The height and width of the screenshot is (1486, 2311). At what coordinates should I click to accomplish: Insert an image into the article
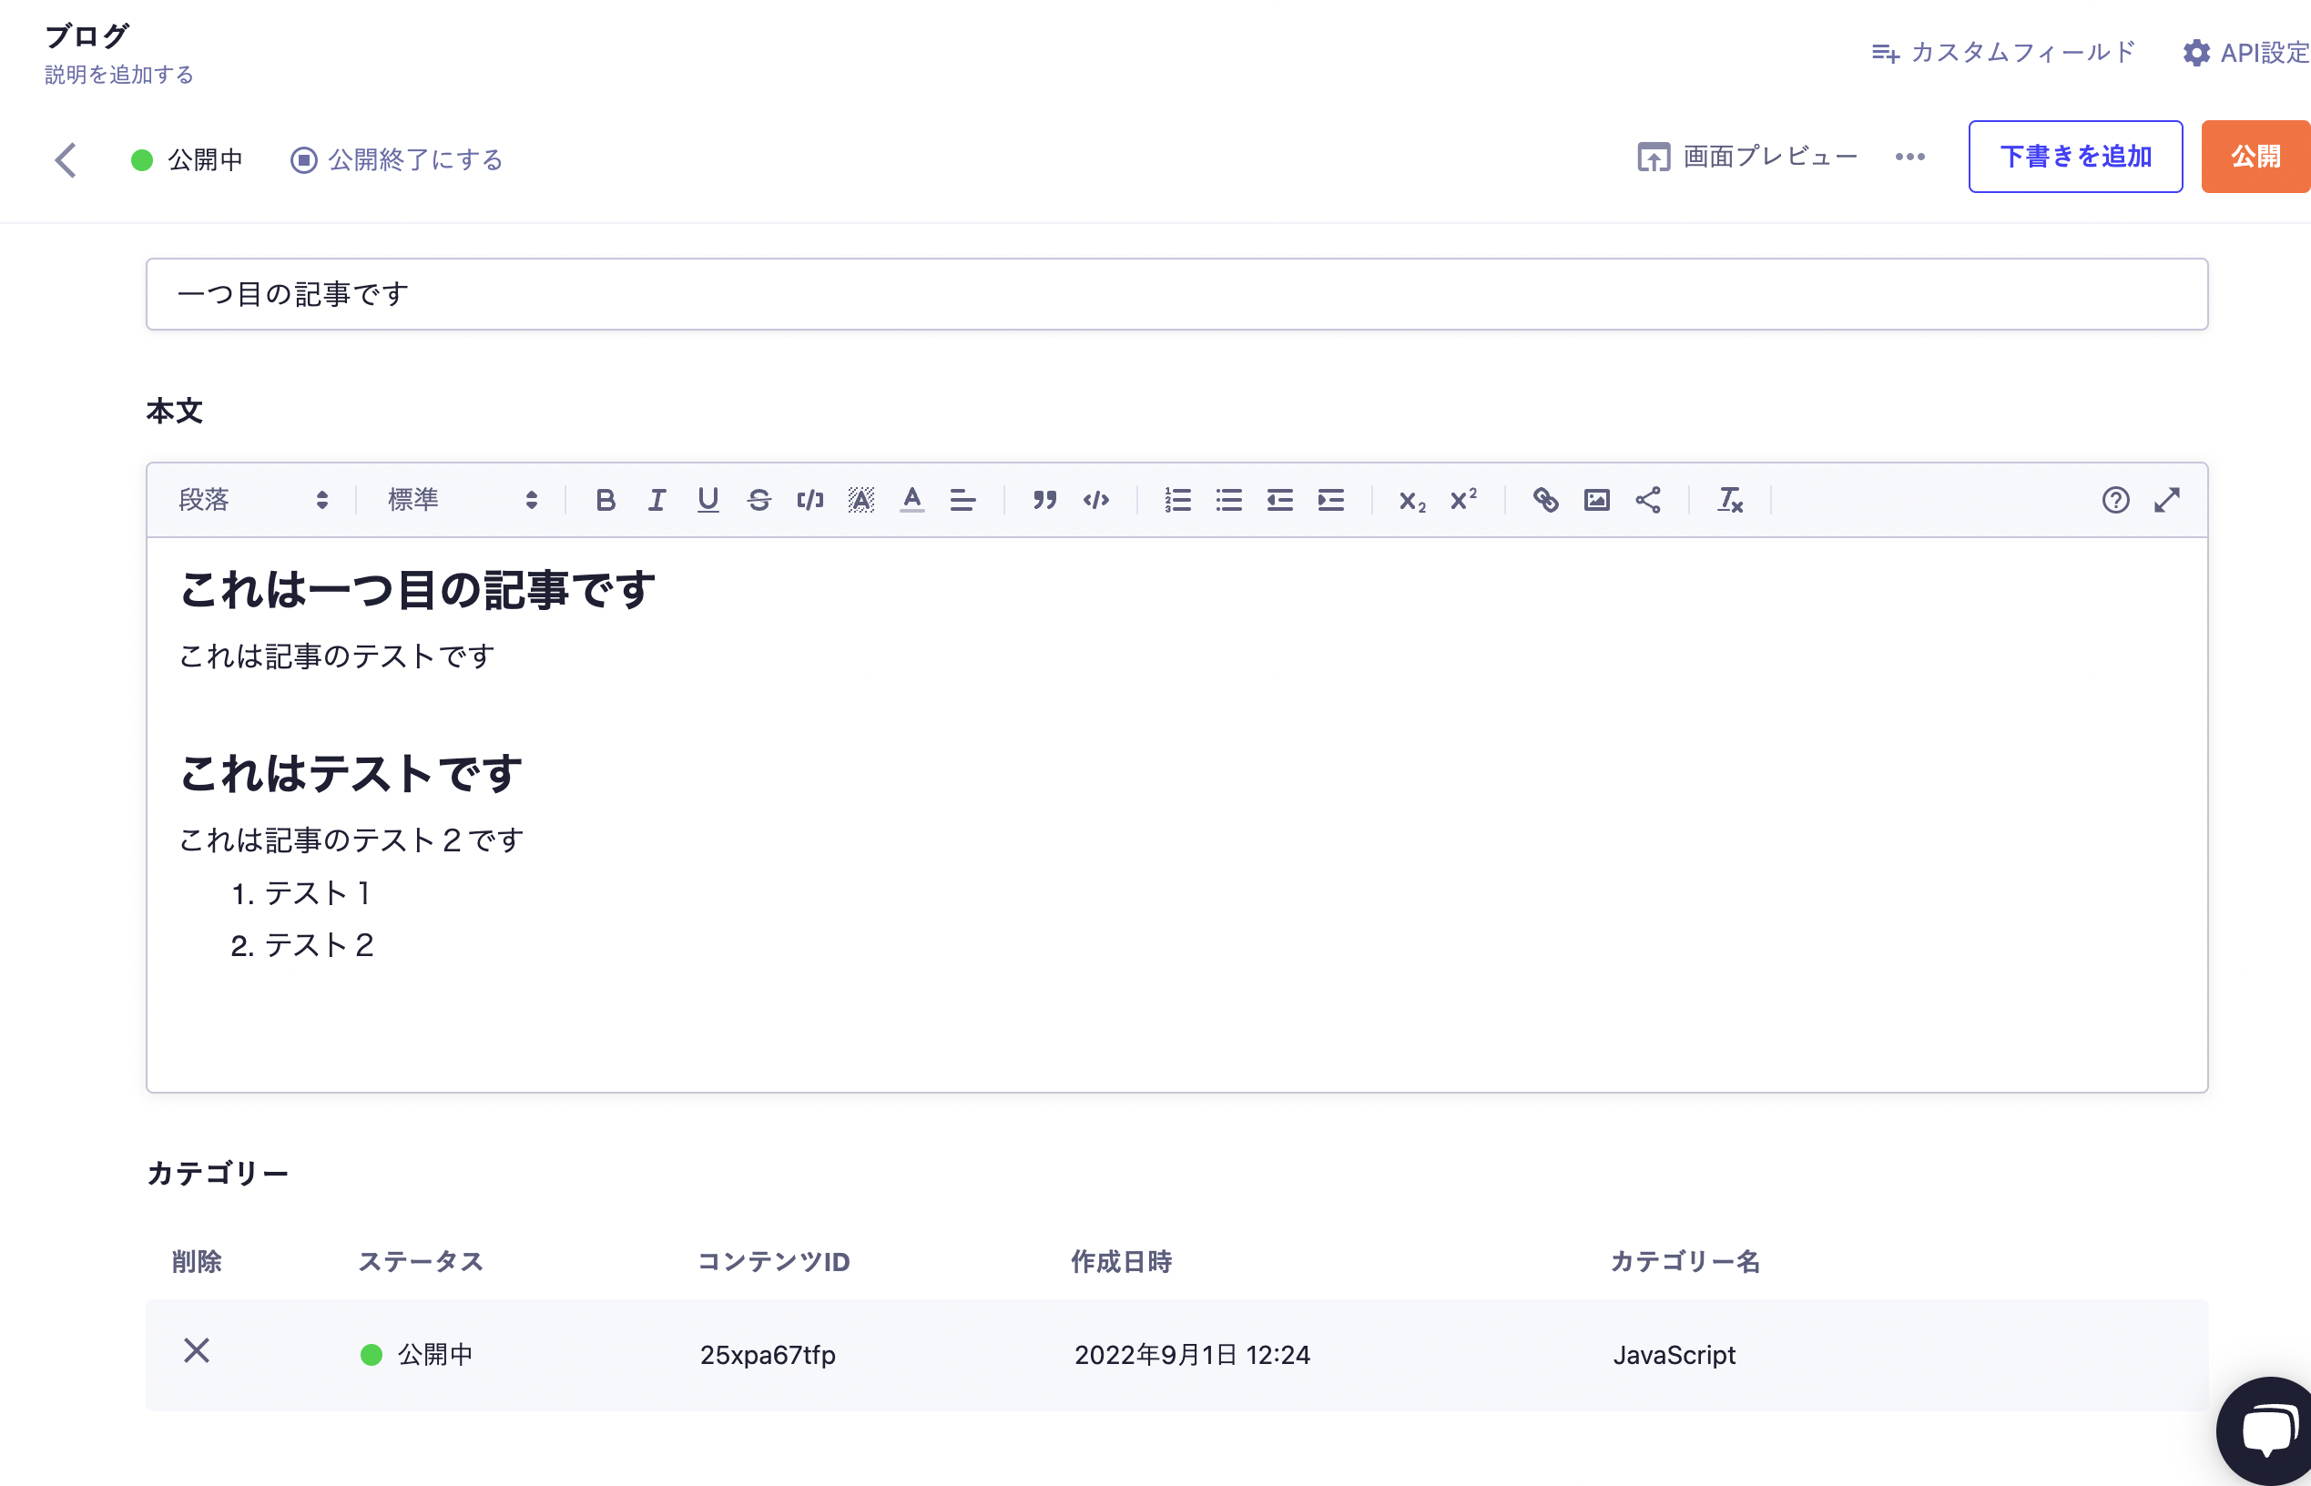[x=1597, y=500]
